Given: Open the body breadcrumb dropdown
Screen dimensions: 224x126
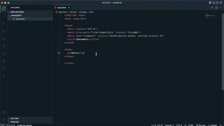Looking at the screenshot, I should pyautogui.click(x=83, y=12).
